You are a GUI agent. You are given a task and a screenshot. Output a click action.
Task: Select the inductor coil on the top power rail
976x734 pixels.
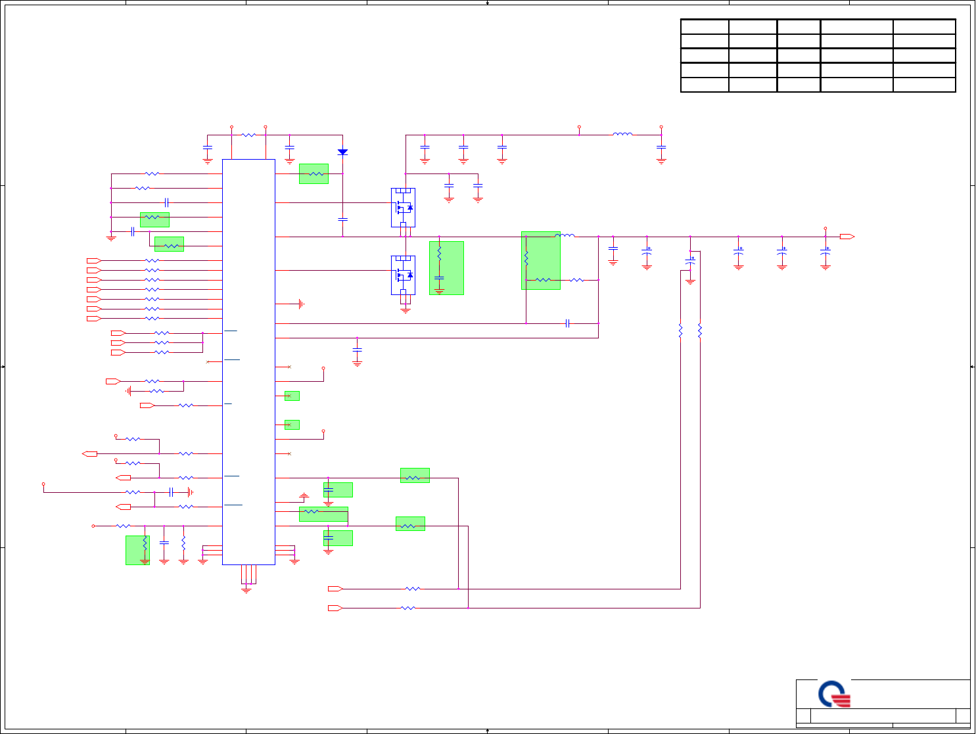622,134
